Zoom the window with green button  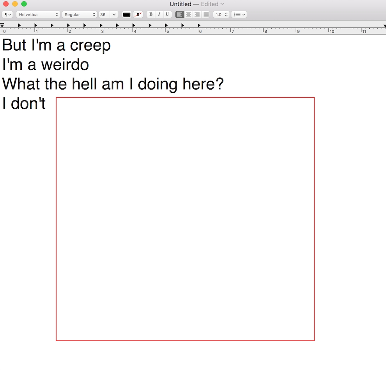(24, 4)
